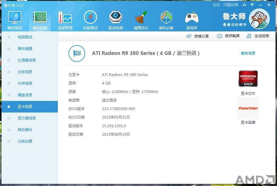Image resolution: width=277 pixels, height=186 pixels.
Task: Select 内存信息 in sidebar
Action: point(30,84)
